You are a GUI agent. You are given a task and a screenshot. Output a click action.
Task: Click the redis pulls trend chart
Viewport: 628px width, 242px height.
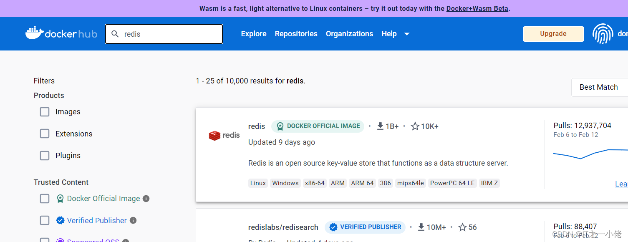click(590, 154)
